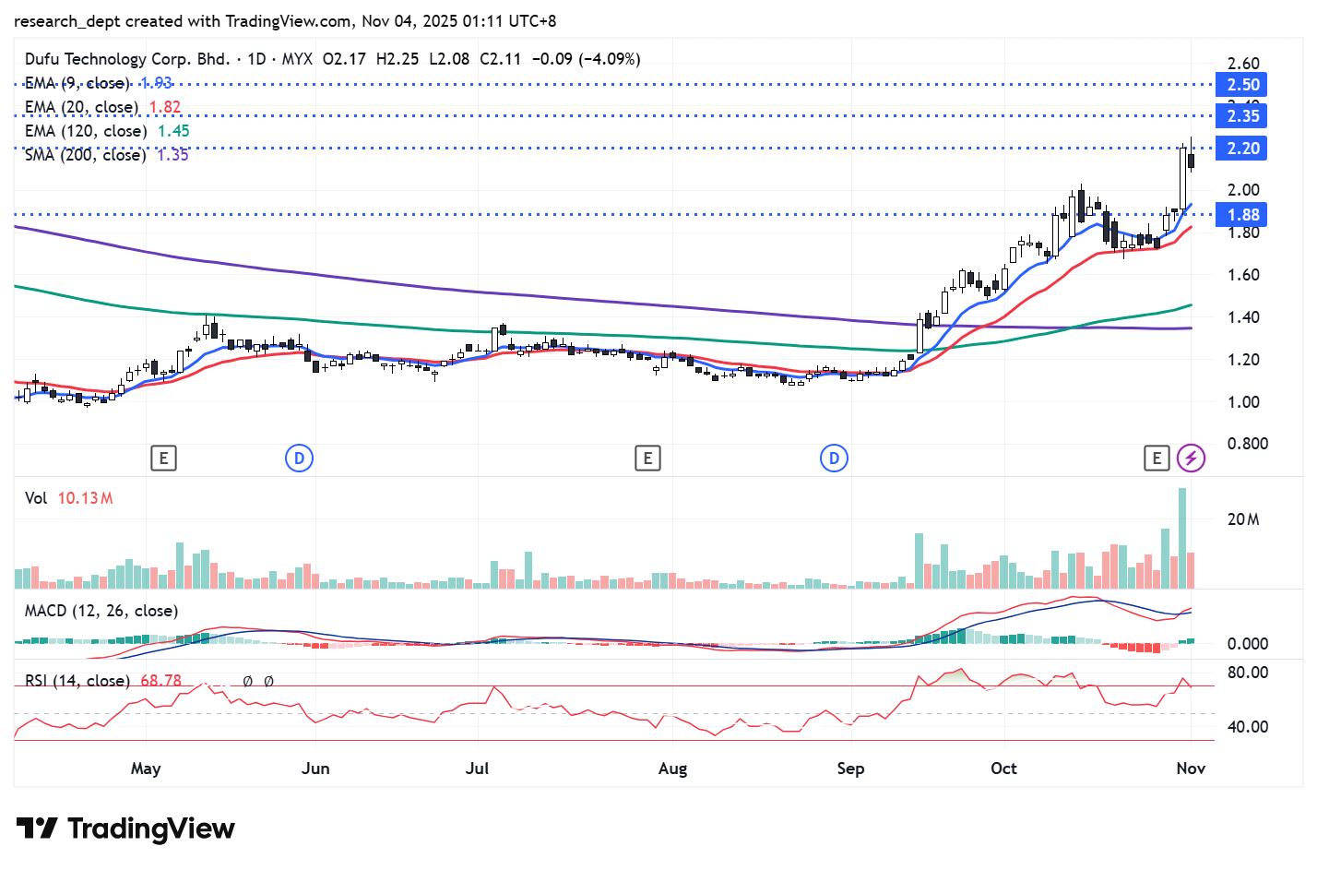Image resolution: width=1317 pixels, height=870 pixels.
Task: Select the Oct label on time axis
Action: pos(1003,769)
